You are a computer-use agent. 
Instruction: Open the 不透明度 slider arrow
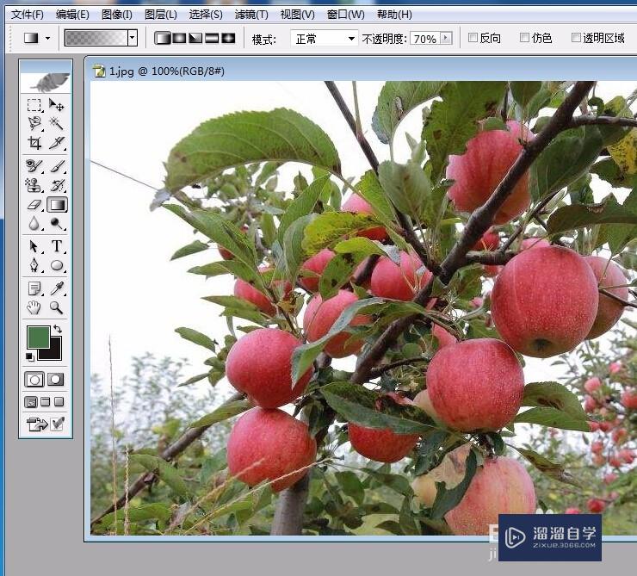(446, 38)
